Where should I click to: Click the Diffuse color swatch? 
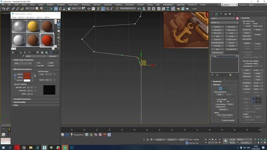pyautogui.click(x=27, y=77)
